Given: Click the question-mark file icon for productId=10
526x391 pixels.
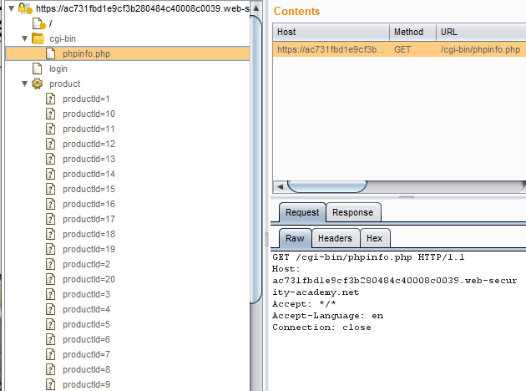Looking at the screenshot, I should tap(51, 114).
